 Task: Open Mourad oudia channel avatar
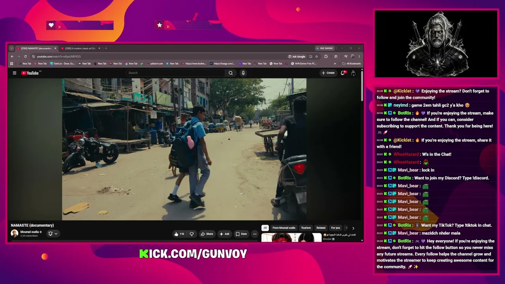tap(15, 233)
